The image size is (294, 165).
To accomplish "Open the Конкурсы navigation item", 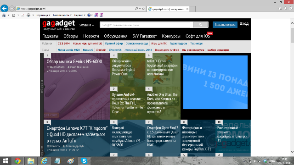I will (x=171, y=36).
